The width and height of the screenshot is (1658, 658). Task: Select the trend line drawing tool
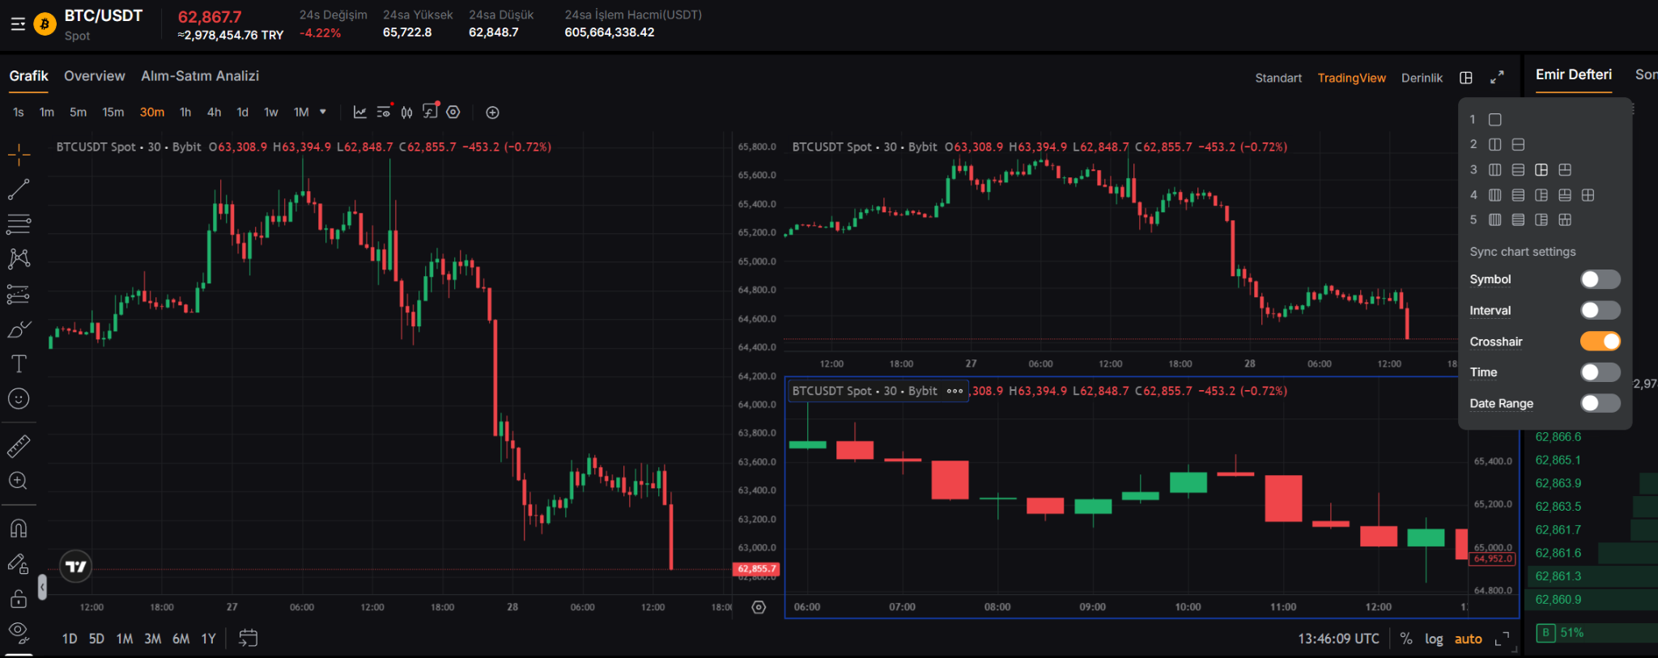click(19, 189)
